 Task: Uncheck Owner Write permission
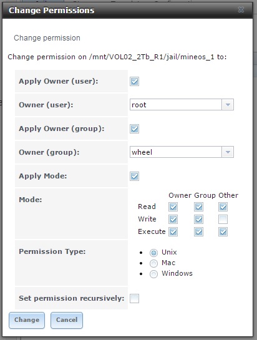coord(173,219)
